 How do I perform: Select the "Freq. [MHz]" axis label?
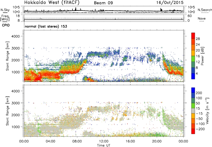pos(5,18)
